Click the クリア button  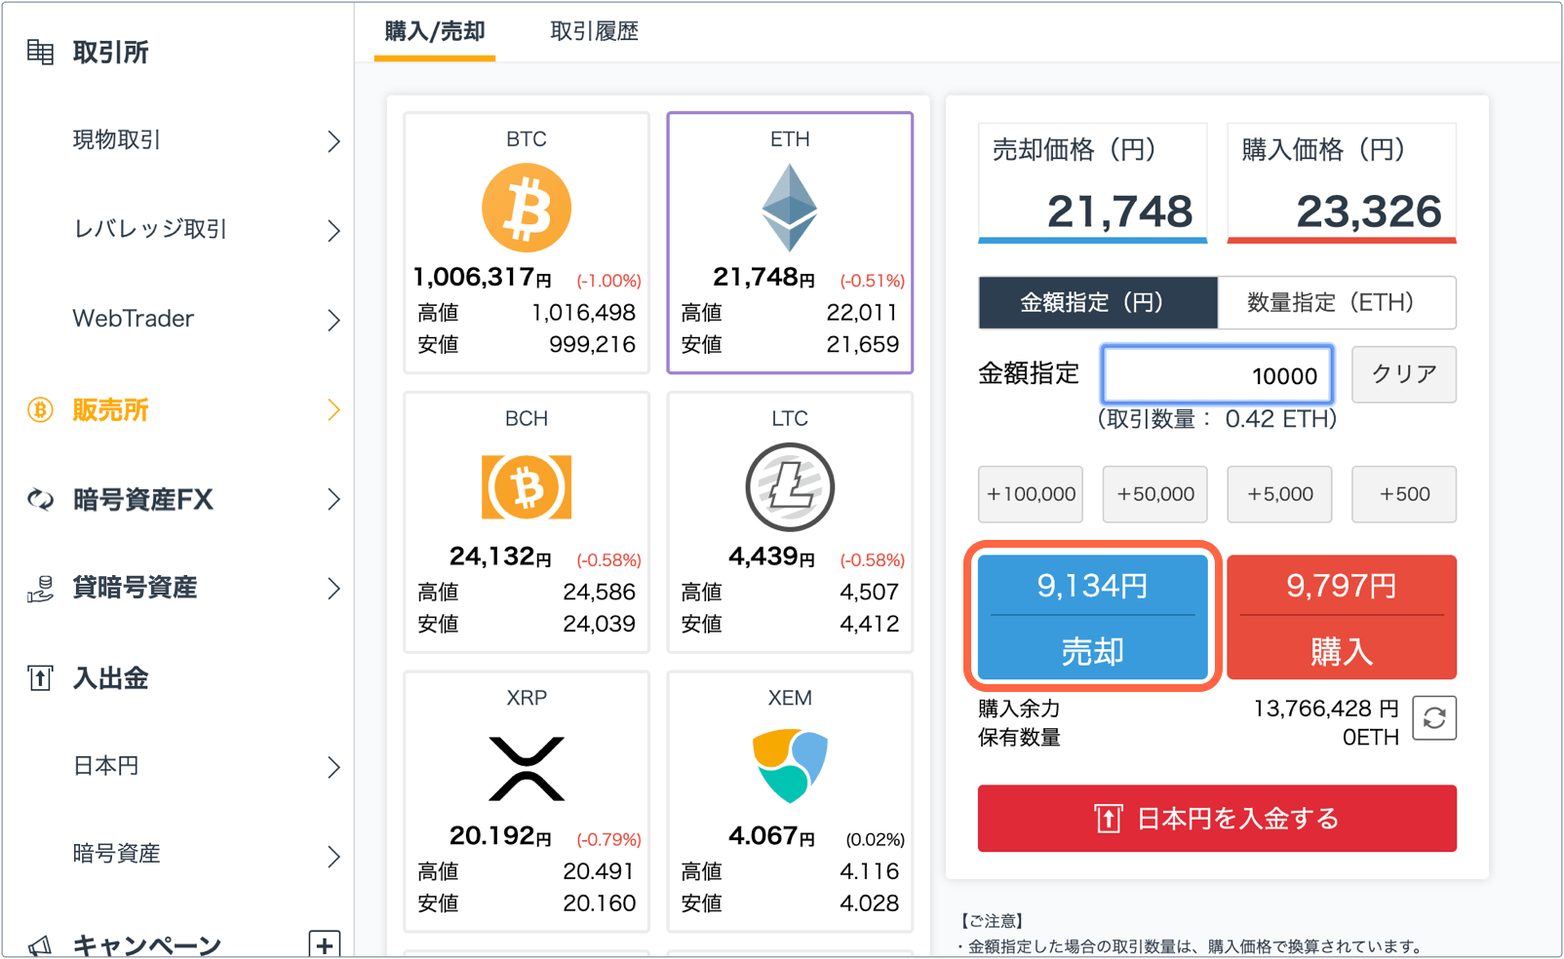(x=1404, y=374)
